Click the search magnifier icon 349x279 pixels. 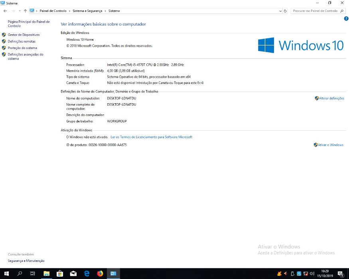(342, 11)
